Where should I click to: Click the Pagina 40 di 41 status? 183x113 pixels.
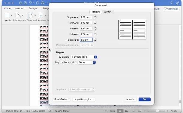pos(14,111)
